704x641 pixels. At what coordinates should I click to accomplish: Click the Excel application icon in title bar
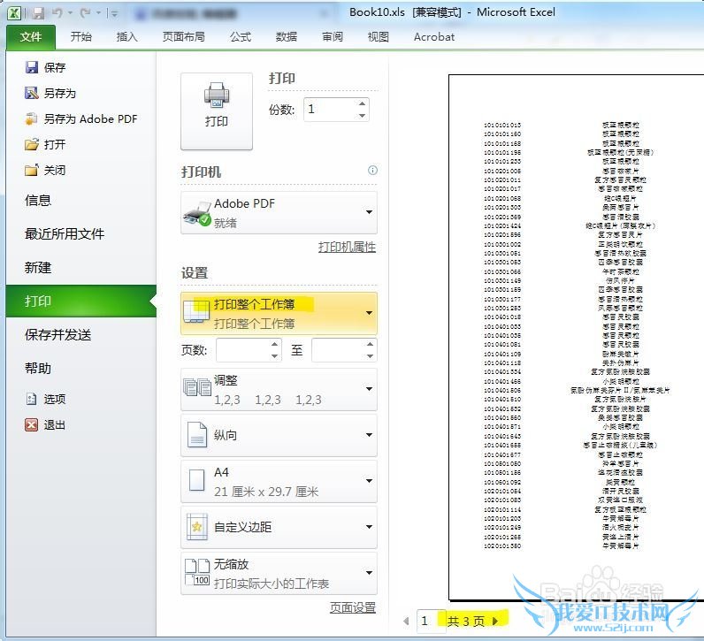pos(14,13)
